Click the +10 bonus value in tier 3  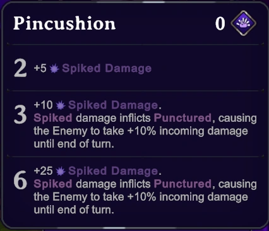click(x=43, y=105)
